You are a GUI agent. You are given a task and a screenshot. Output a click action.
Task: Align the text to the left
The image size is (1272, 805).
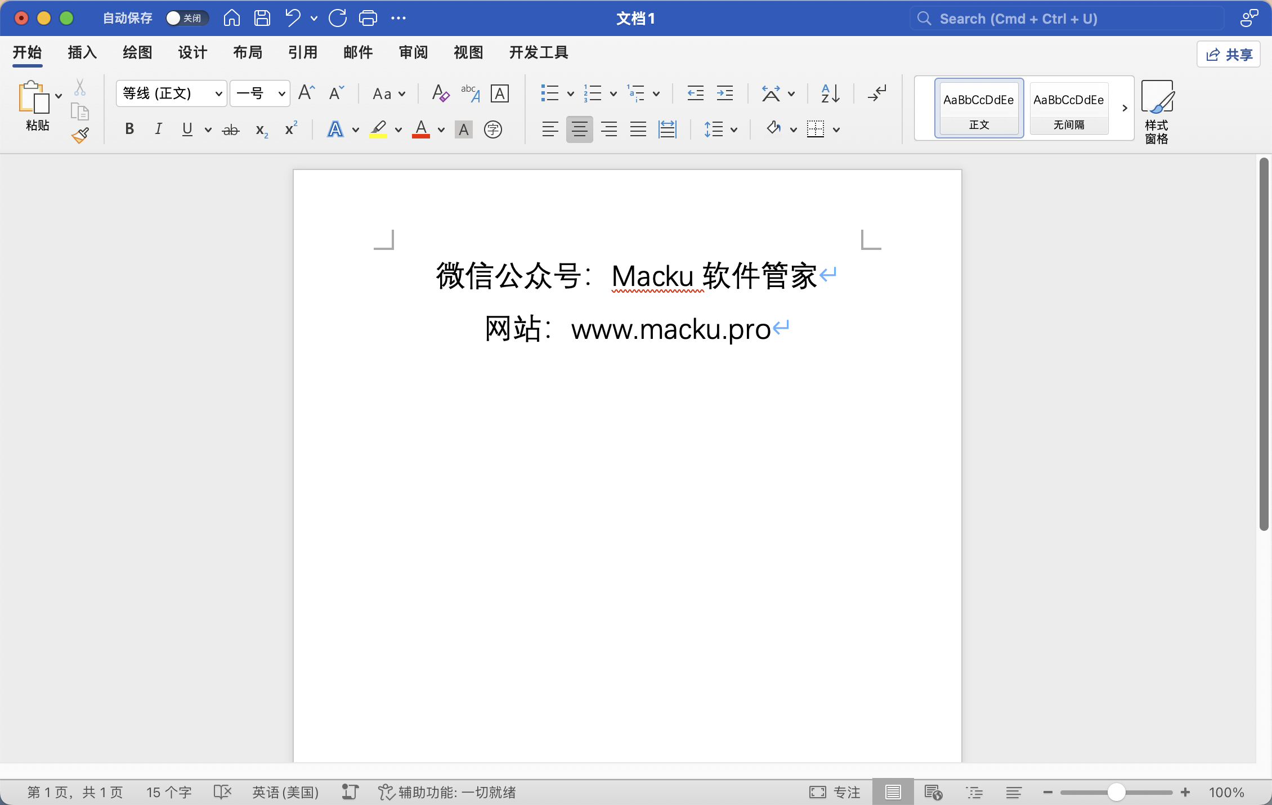click(550, 129)
